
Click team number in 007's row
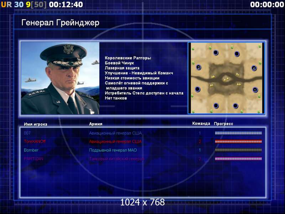click(200, 133)
